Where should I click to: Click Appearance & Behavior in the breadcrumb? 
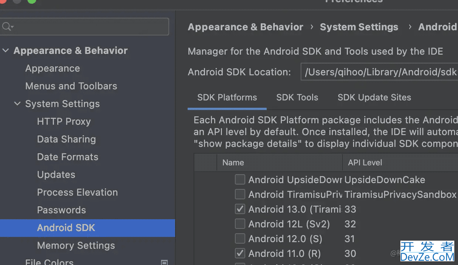[245, 27]
